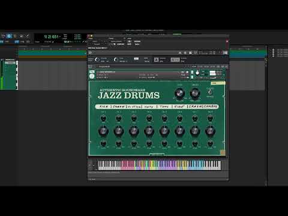The height and width of the screenshot is (216, 288).
Task: Click the Kontakt master volume knob
Action: (97, 59)
